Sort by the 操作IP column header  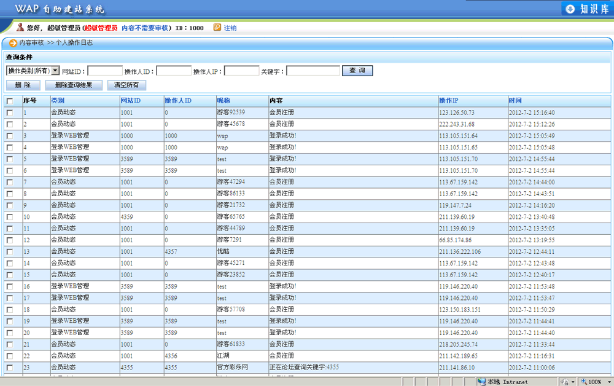coord(449,101)
